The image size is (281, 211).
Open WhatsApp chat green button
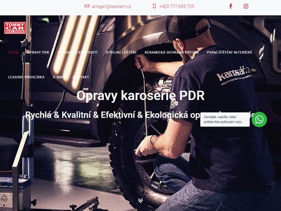point(259,119)
